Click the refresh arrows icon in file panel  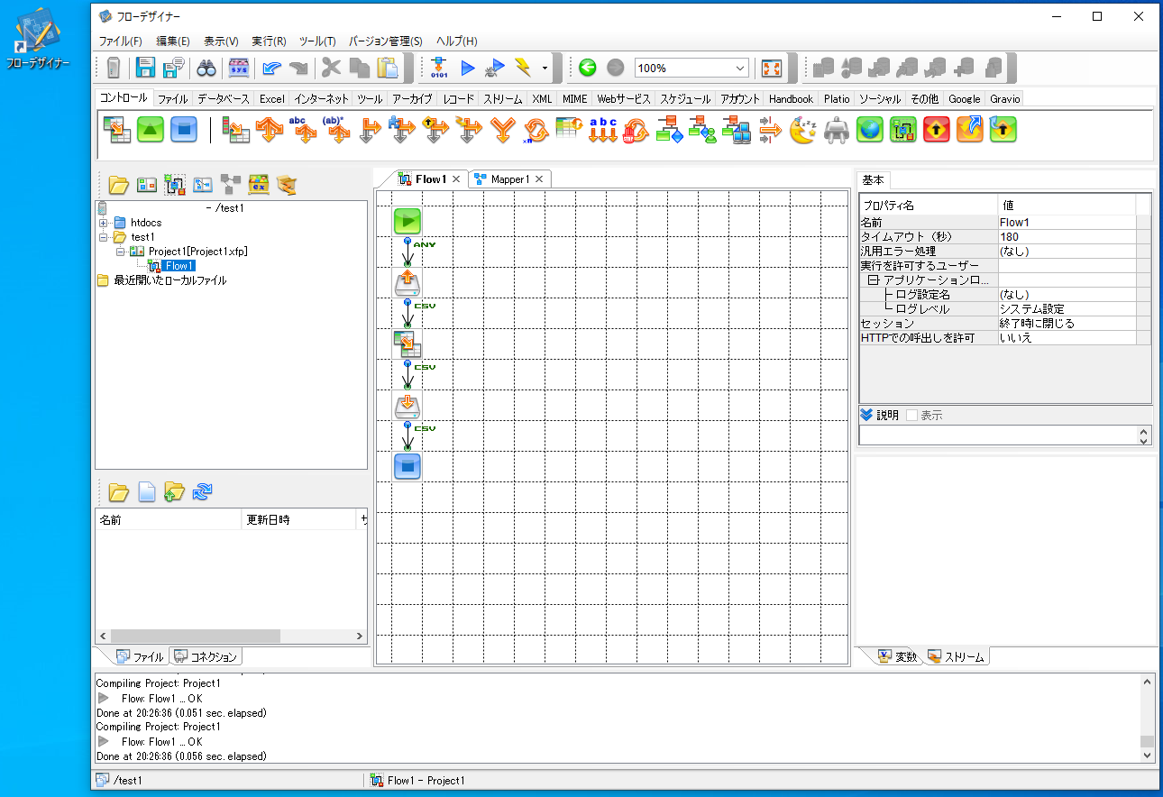[x=204, y=491]
